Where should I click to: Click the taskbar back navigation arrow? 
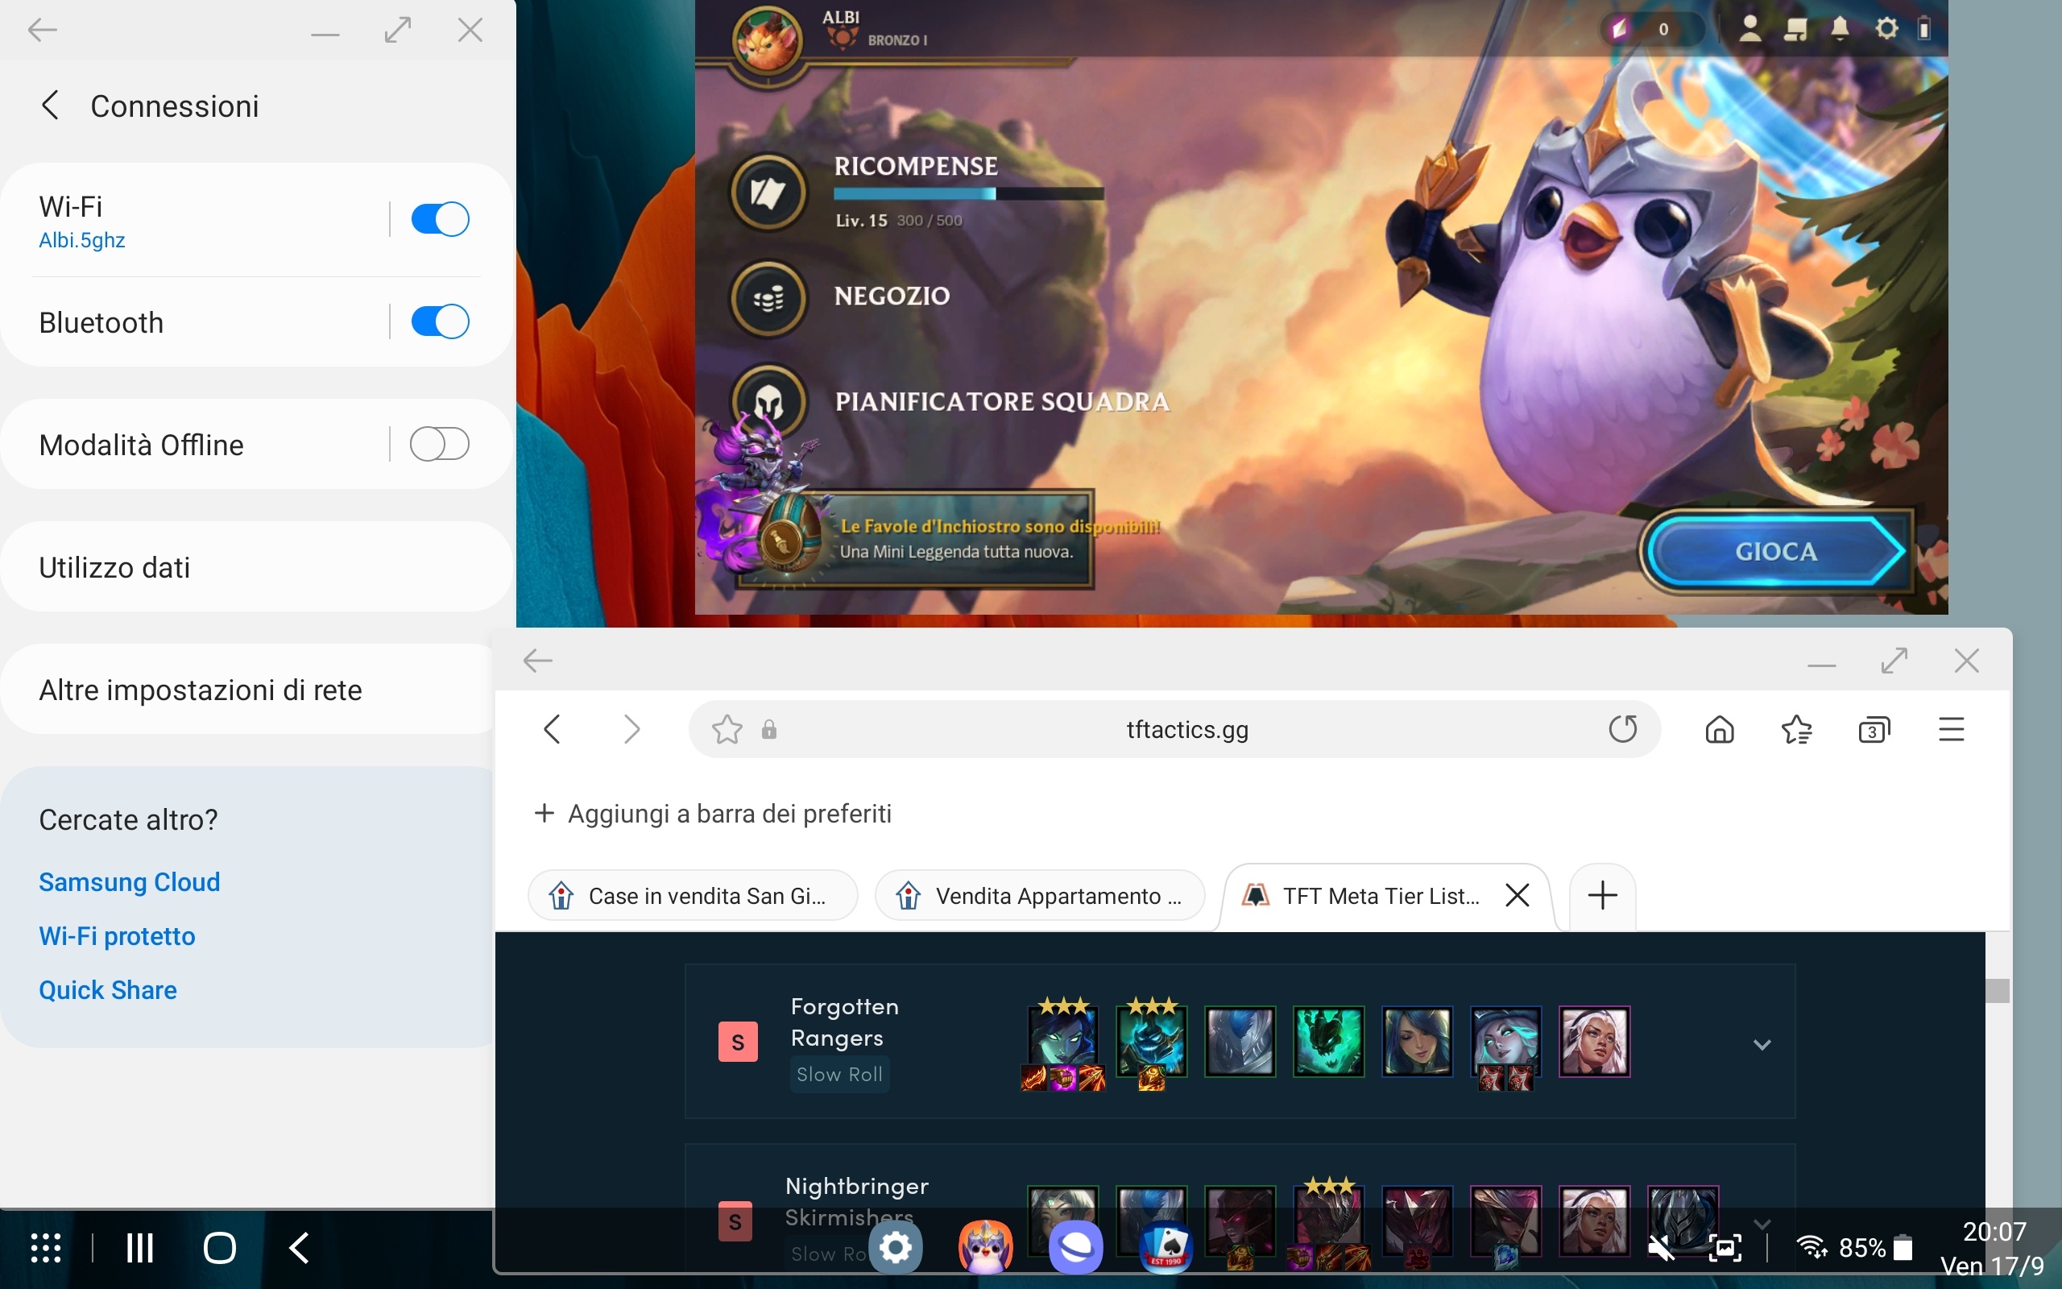click(298, 1248)
